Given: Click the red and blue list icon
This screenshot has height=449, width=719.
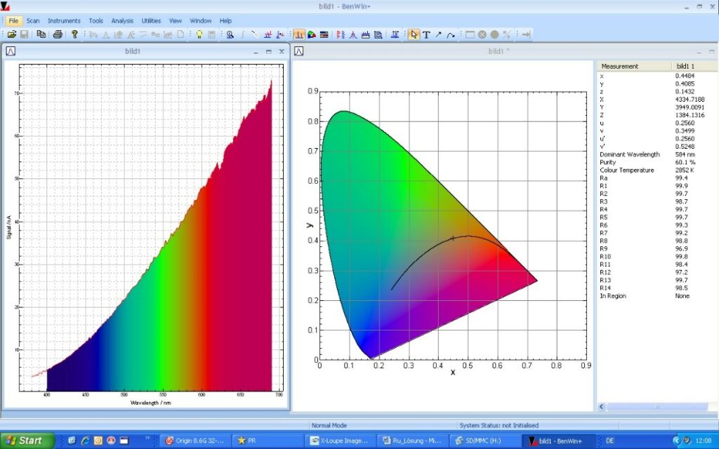Looking at the screenshot, I should coord(341,34).
